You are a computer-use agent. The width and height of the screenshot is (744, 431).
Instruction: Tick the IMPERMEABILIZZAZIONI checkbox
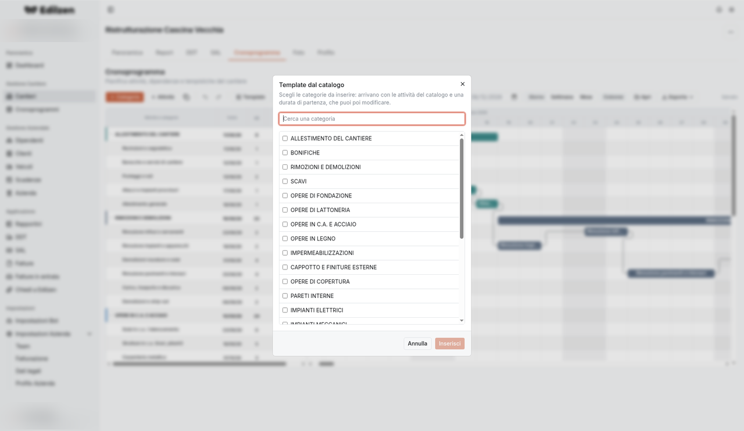point(285,253)
